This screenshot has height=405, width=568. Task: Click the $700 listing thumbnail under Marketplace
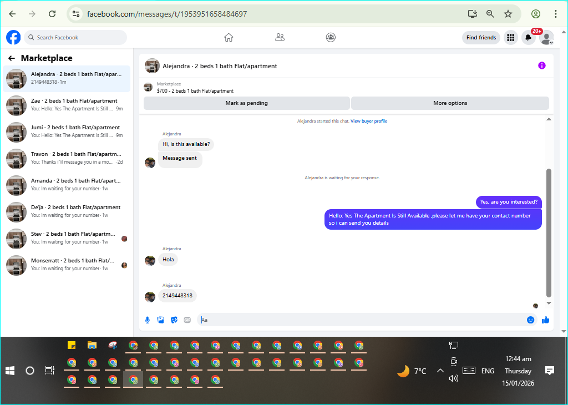click(148, 87)
